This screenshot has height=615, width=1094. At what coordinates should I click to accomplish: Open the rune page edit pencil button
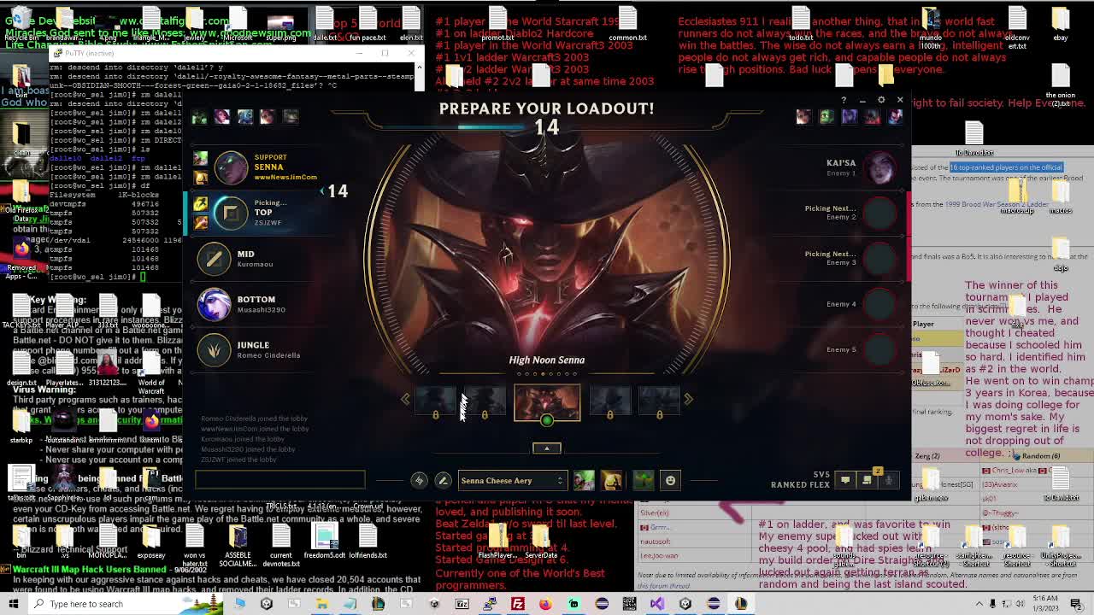coord(443,481)
